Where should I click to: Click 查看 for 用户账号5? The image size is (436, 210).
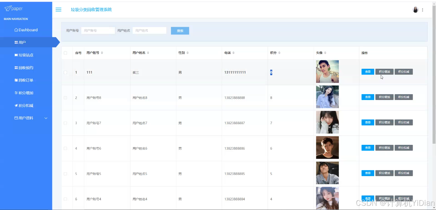tap(368, 173)
